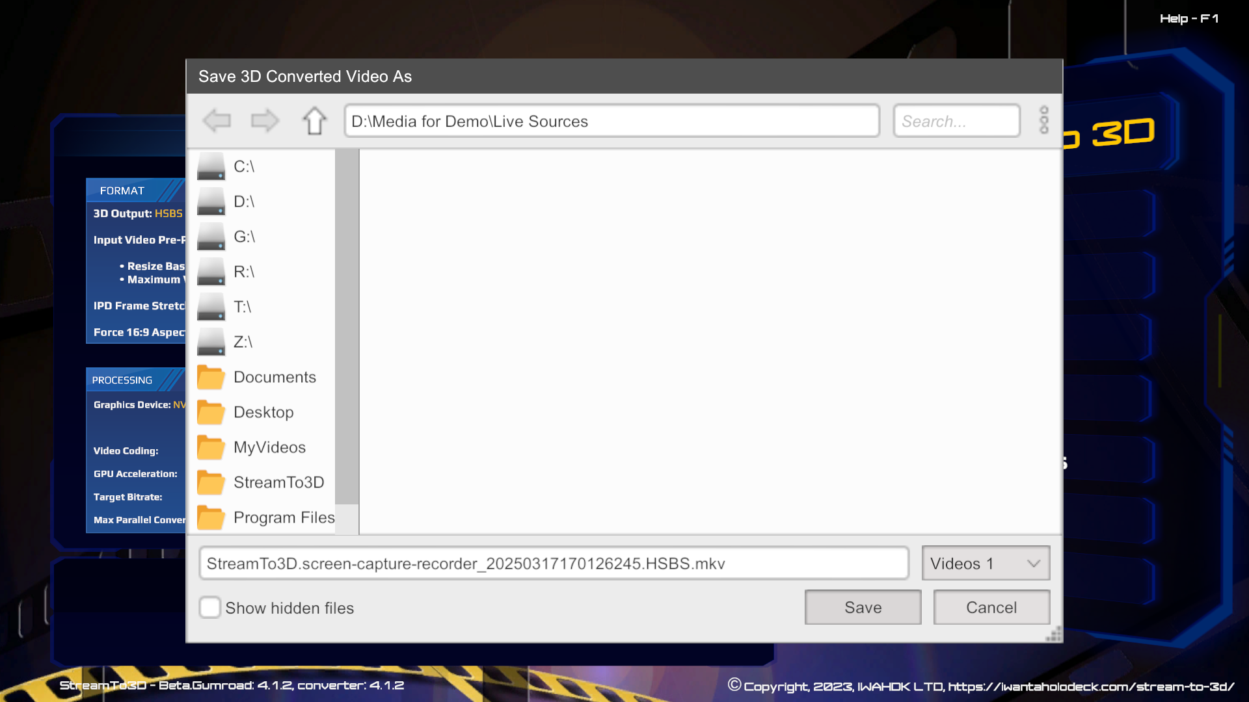Image resolution: width=1249 pixels, height=702 pixels.
Task: Open the Documents folder shortcut
Action: pos(274,377)
